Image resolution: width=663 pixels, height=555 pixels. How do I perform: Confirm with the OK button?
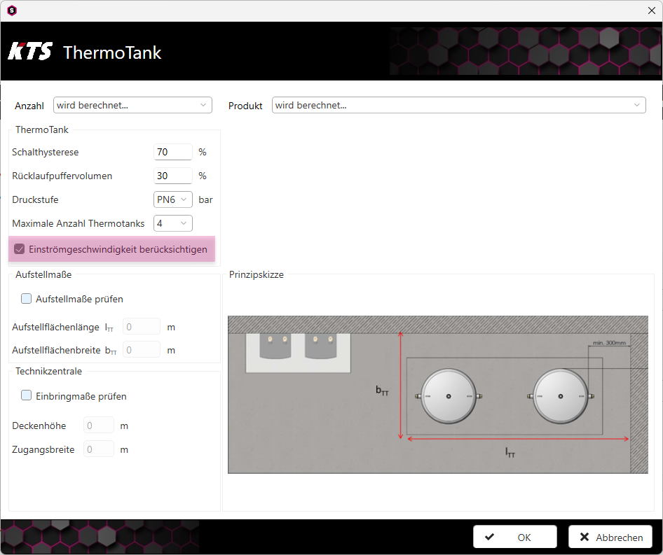click(x=514, y=537)
